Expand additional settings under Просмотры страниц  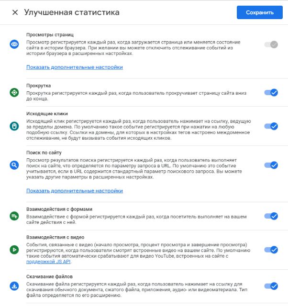coord(75,67)
